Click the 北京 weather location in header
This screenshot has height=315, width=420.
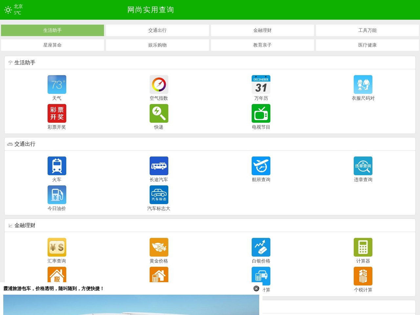click(18, 6)
